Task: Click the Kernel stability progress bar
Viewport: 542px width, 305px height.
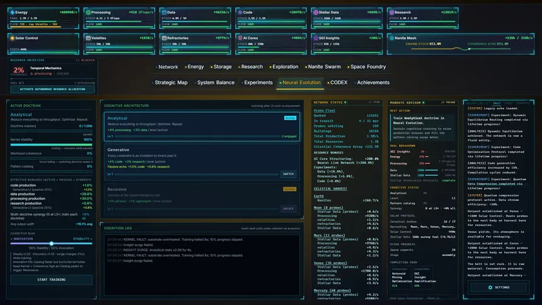Action: coord(51,144)
